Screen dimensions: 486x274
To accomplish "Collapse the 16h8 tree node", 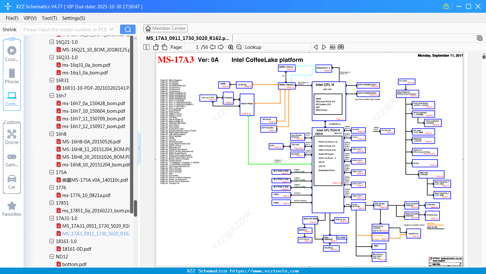I will coord(52,134).
